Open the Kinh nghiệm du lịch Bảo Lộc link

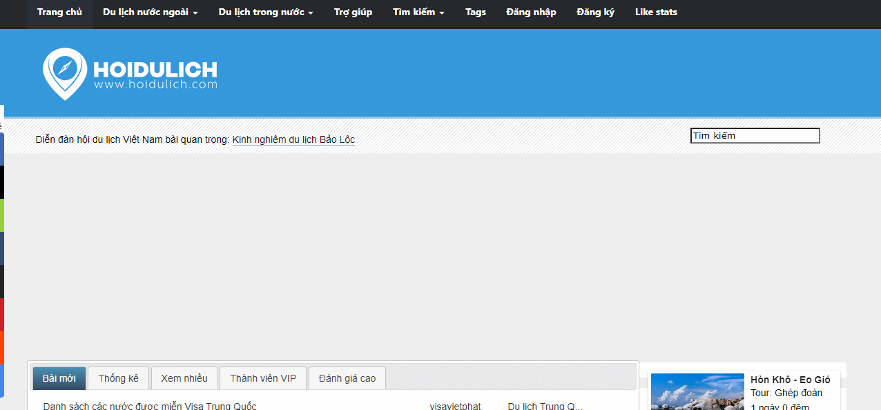click(x=293, y=139)
